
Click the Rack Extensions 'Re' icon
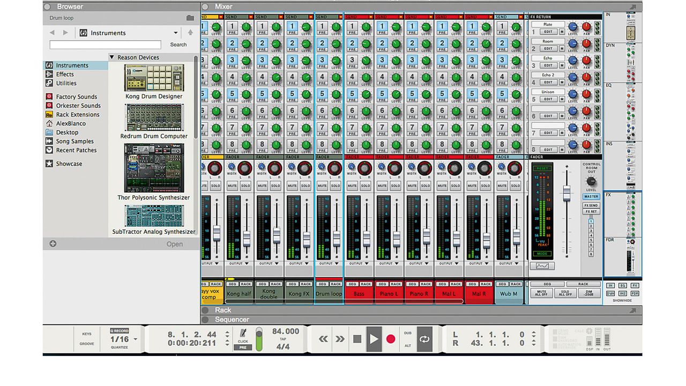[49, 115]
